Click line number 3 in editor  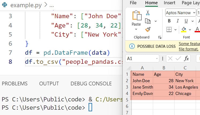[x=10, y=16]
